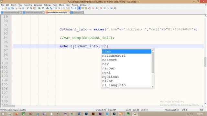Viewport: 207px width, 116px height.
Task: Open the Function List toolbar icon
Action: click(90, 8)
